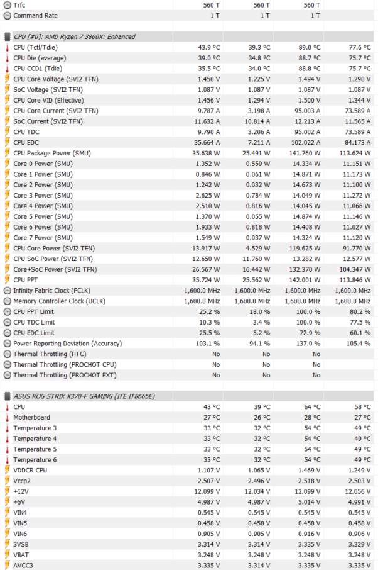Image resolution: width=378 pixels, height=570 pixels.
Task: Click the Trfc timing row
Action: [187, 5]
